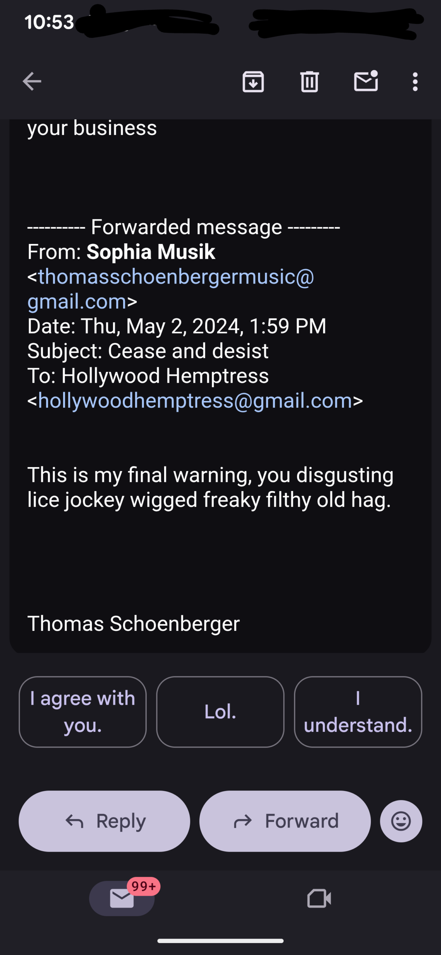
Task: Tap the hollywoodhemptress@gmail.com email link
Action: [x=195, y=401]
